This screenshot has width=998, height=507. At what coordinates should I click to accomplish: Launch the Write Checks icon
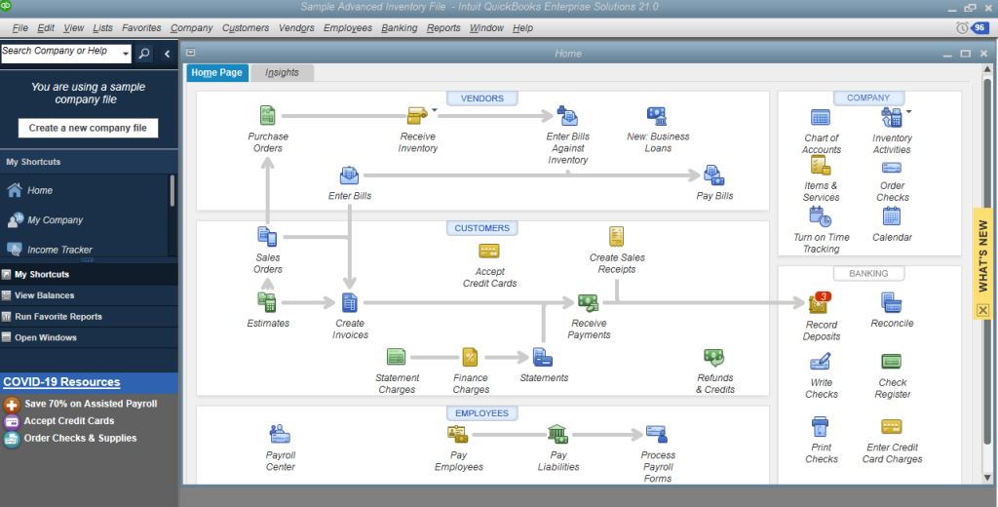[821, 363]
